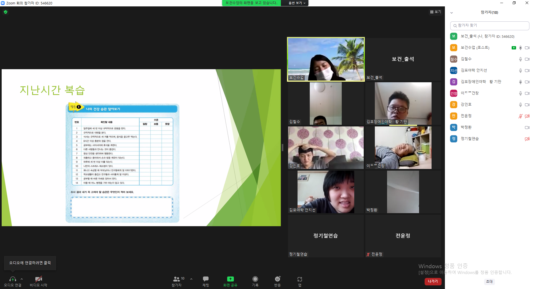Image resolution: width=535 pixels, height=289 pixels.
Task: Click the red leave meeting button
Action: 433,281
